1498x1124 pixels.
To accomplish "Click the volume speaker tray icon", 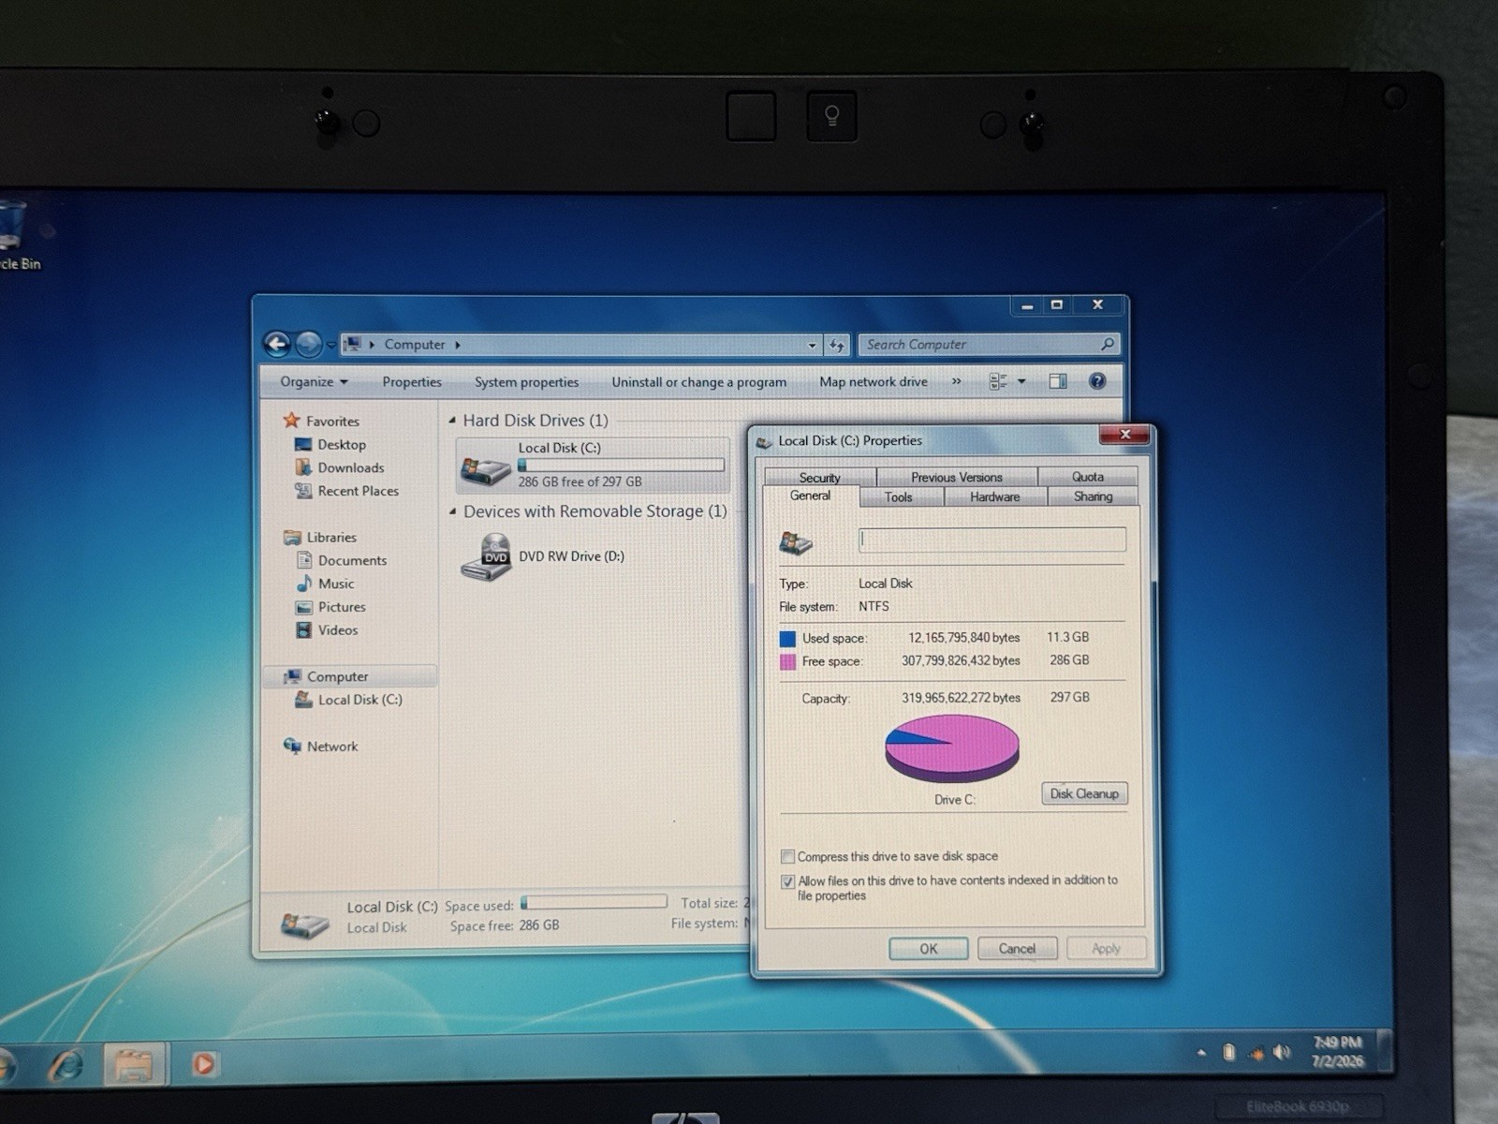I will [1281, 1053].
